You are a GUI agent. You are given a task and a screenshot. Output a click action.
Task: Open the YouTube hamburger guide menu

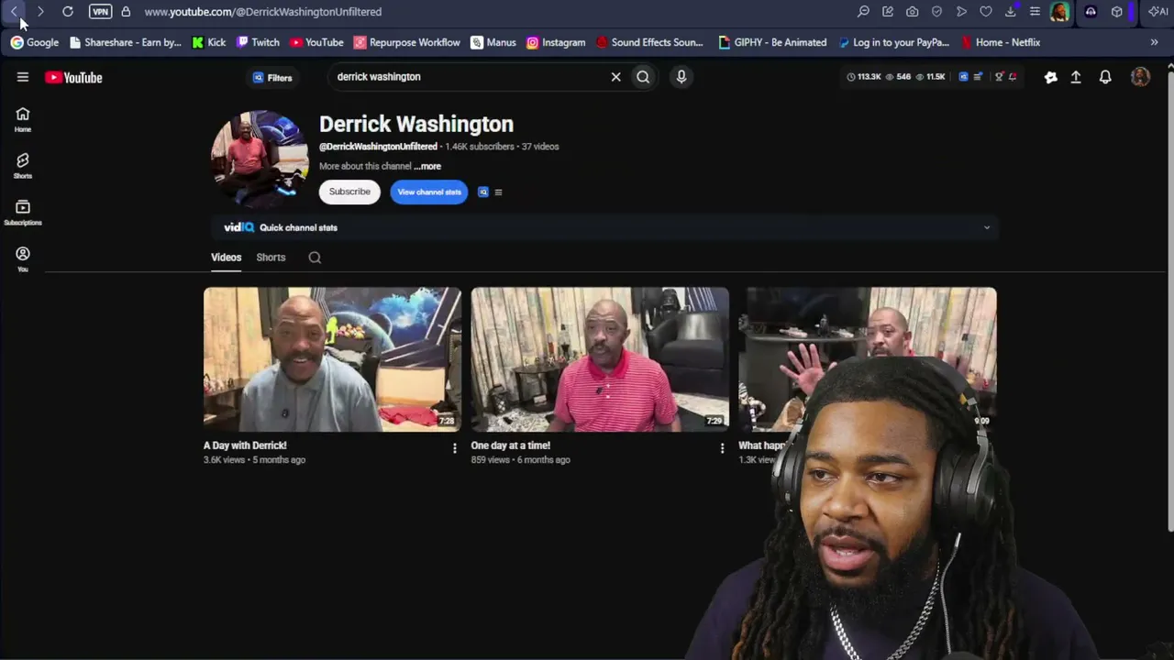(23, 77)
